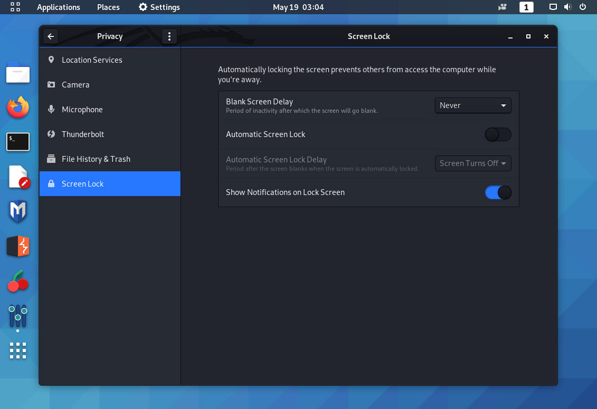
Task: Open the Automatic Screen Lock Delay dropdown
Action: pos(472,163)
